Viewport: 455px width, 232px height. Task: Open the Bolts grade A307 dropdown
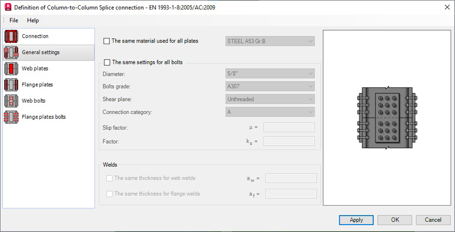coord(269,87)
